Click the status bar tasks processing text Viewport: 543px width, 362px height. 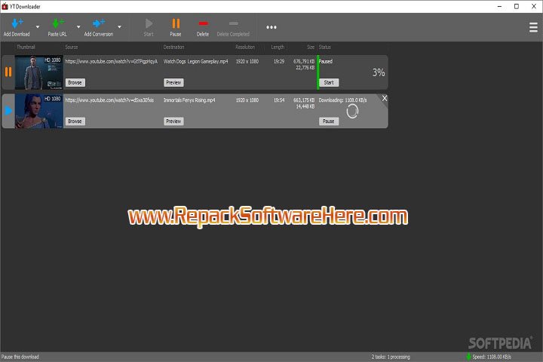click(391, 357)
